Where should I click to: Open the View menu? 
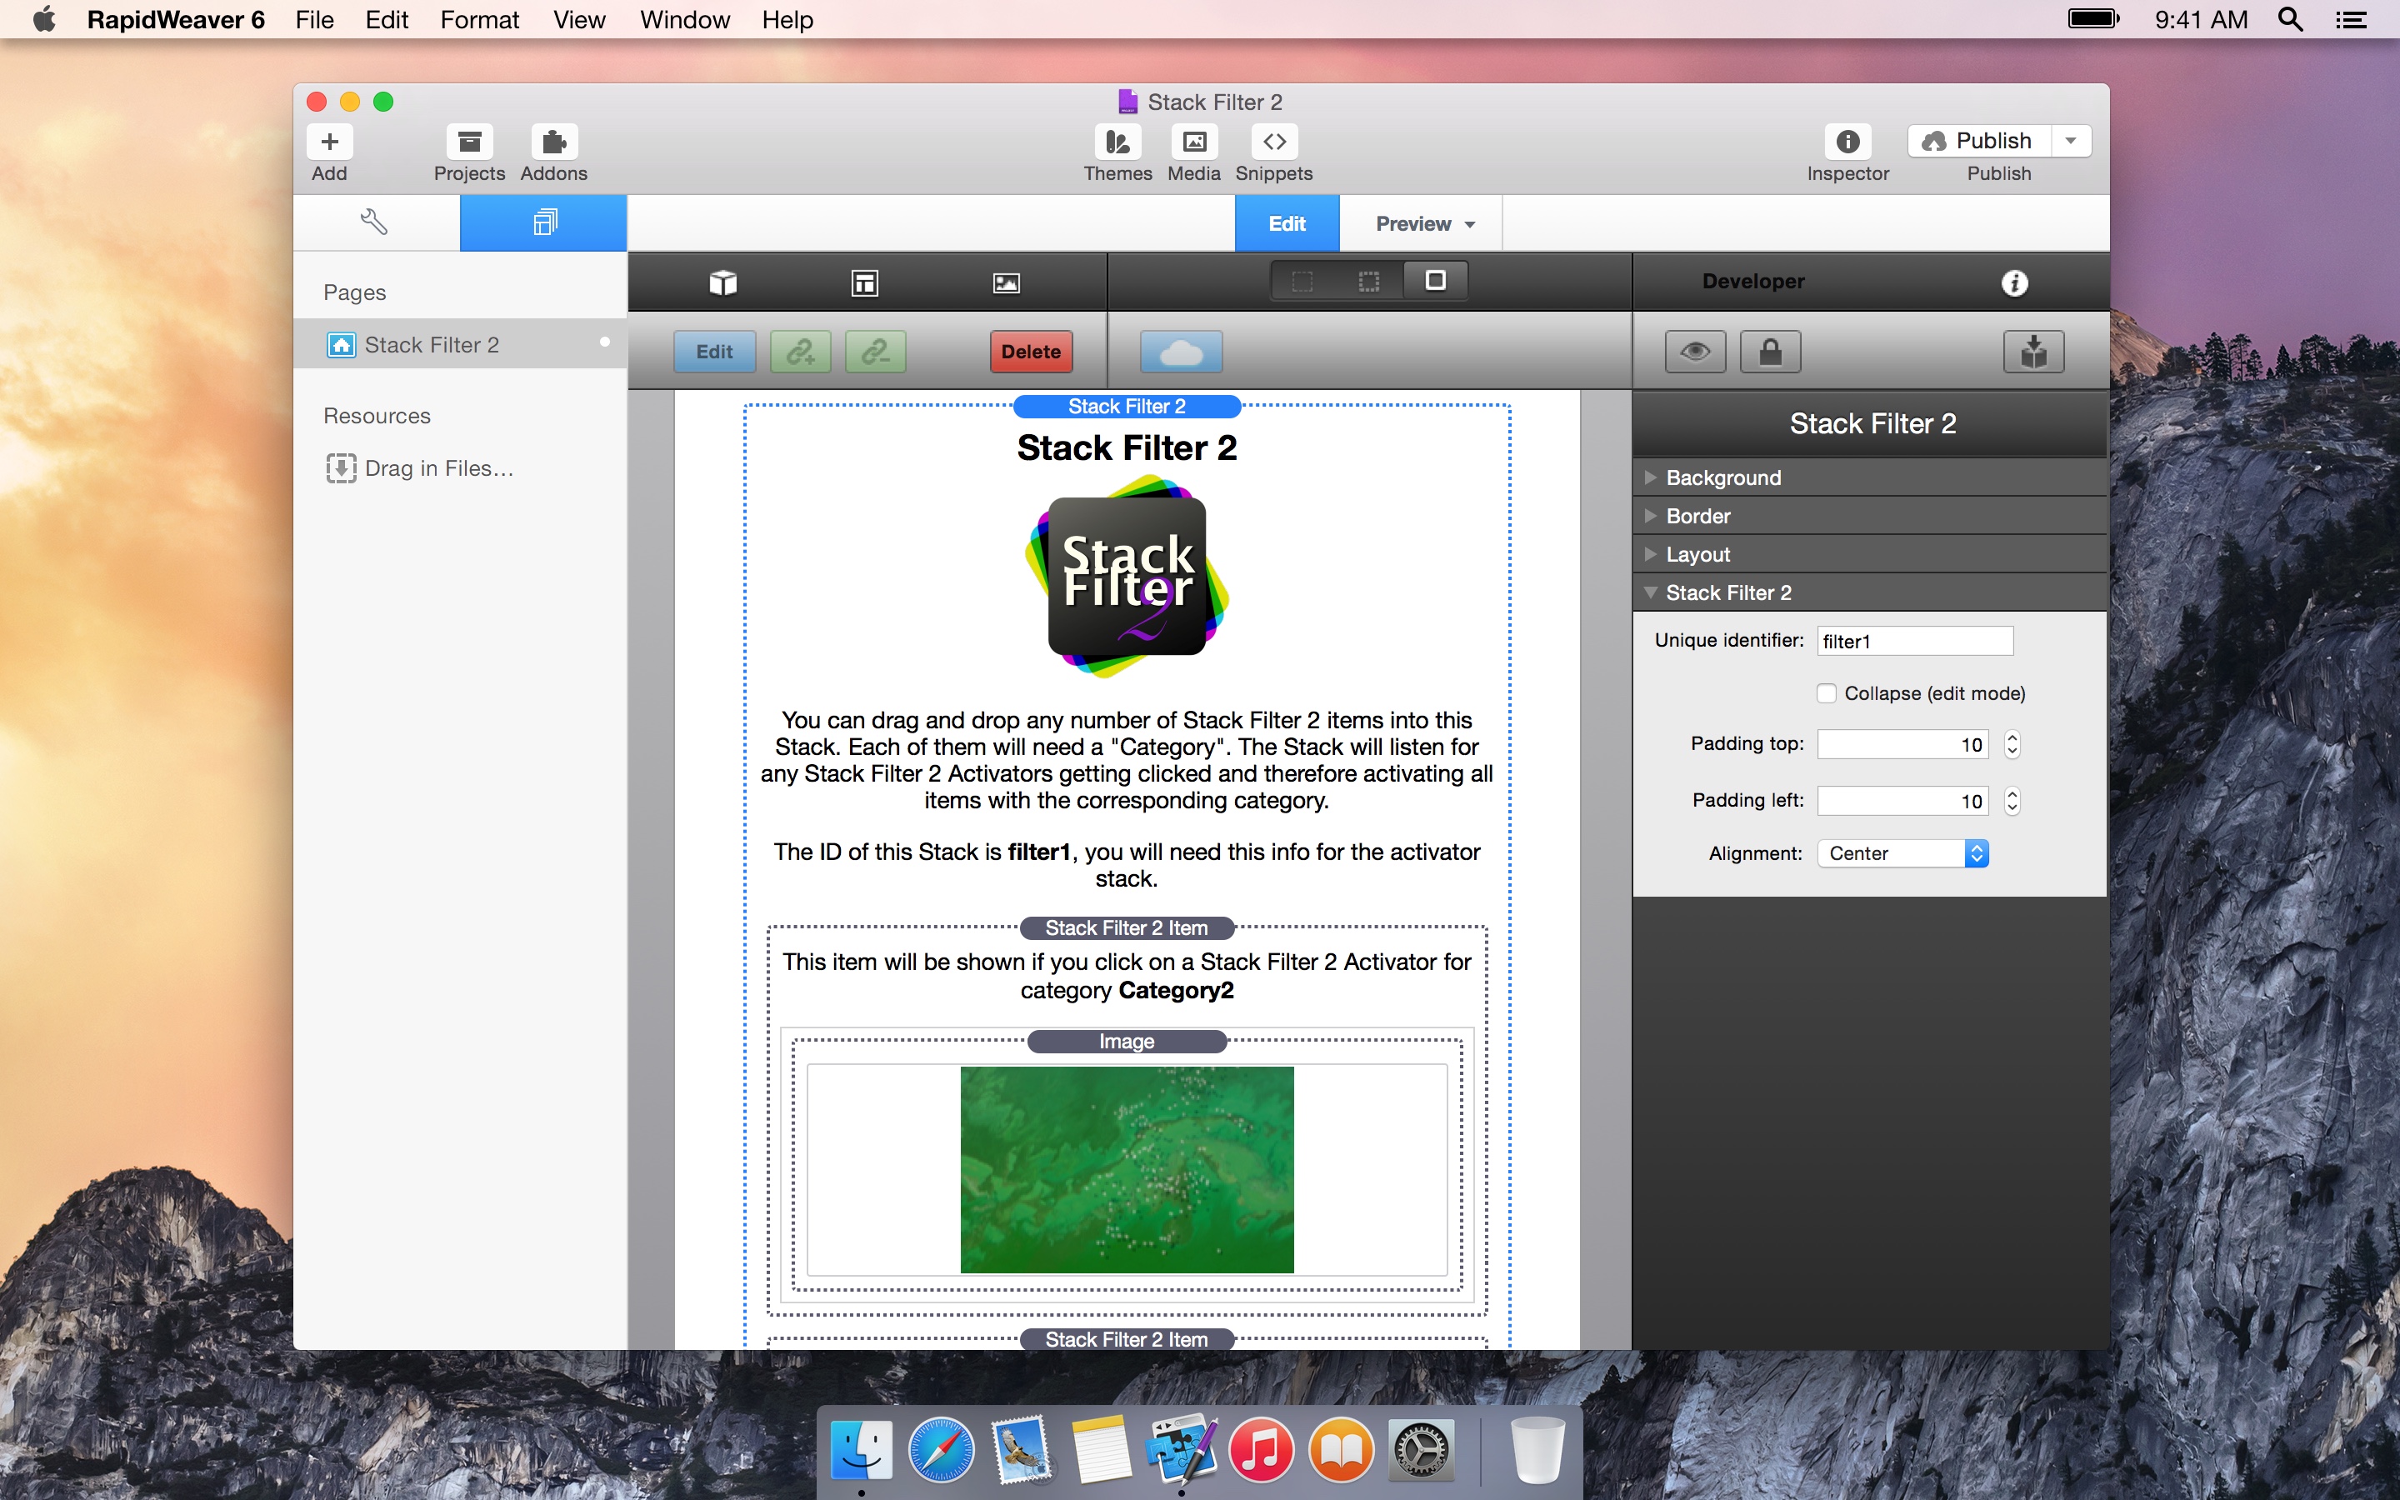click(579, 20)
